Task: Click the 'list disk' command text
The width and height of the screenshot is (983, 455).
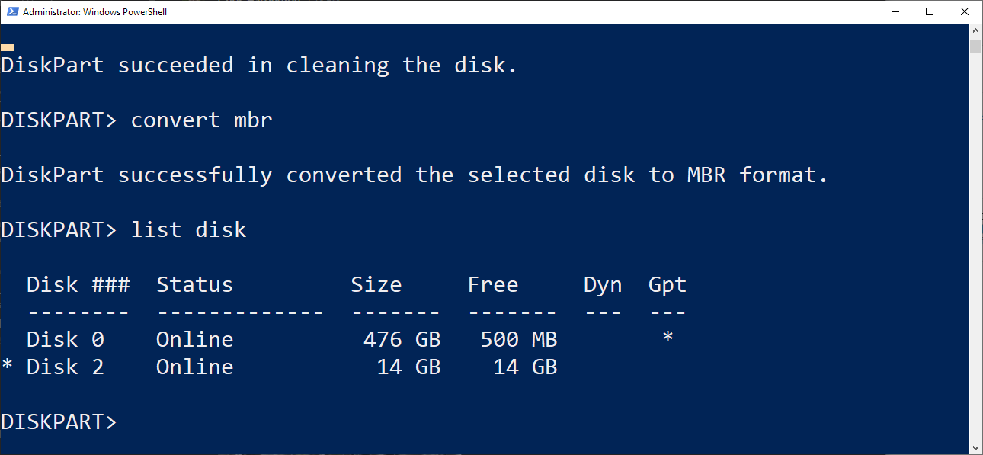Action: 188,229
